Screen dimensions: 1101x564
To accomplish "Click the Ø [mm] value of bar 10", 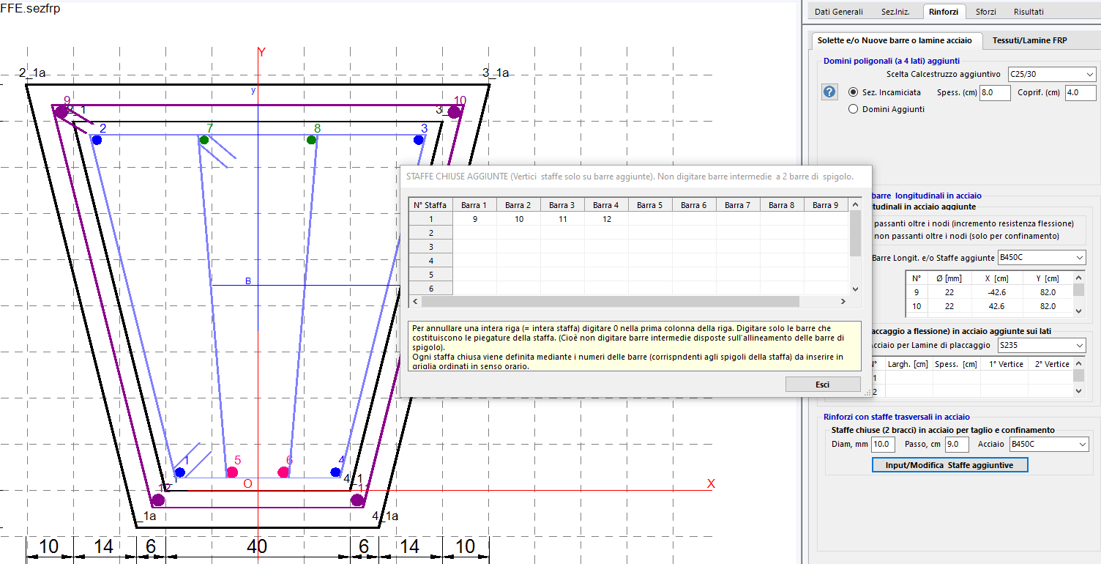I will coord(949,306).
